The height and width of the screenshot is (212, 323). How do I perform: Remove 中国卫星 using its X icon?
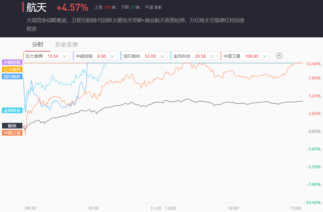(264, 56)
